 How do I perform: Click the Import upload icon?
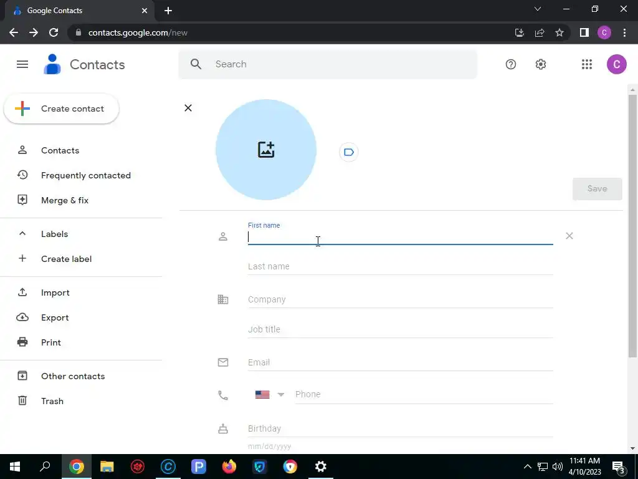pyautogui.click(x=22, y=293)
